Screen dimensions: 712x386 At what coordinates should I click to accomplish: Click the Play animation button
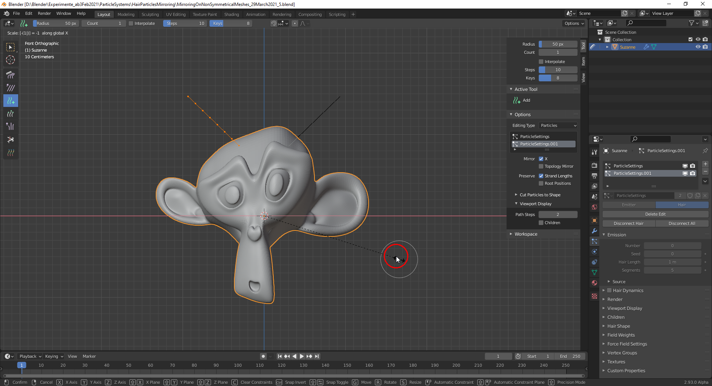coord(302,356)
